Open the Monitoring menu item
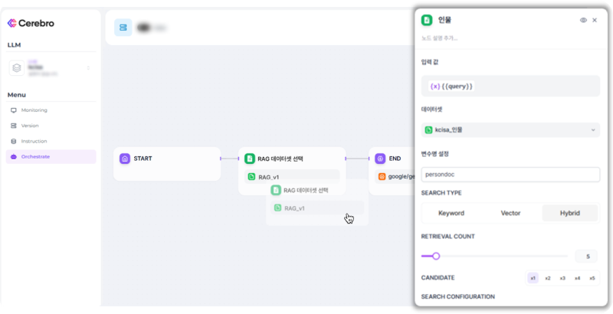613x314 pixels. [x=34, y=110]
